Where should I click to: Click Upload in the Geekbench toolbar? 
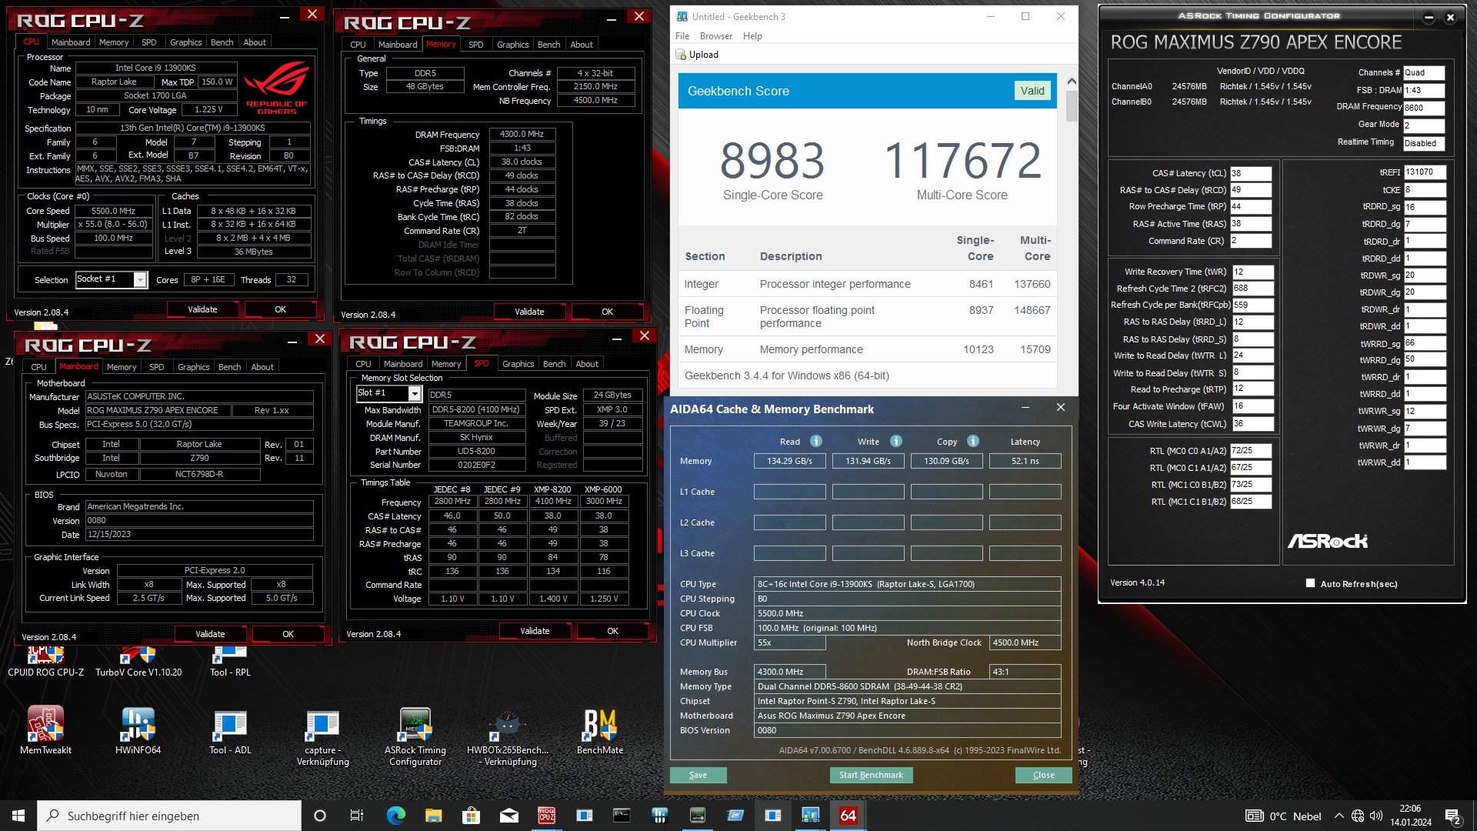click(x=697, y=55)
